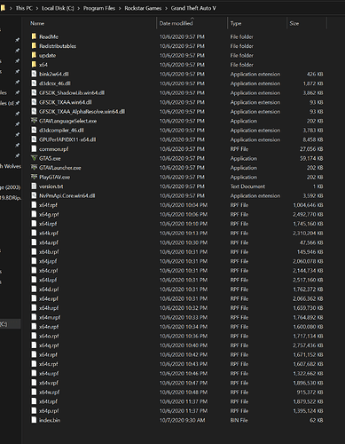345x444 pixels.
Task: Go to Rockstar Games breadcrumb
Action: pos(143,8)
